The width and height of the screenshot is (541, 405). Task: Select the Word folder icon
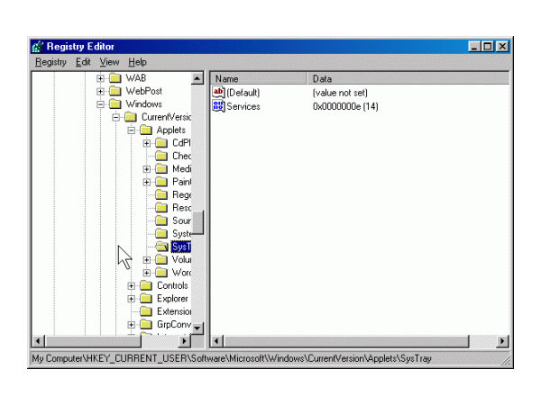point(161,273)
